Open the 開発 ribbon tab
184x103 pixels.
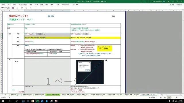tap(52, 5)
